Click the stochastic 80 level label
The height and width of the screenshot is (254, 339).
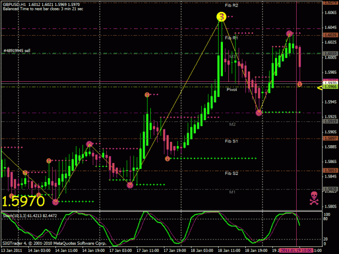pyautogui.click(x=325, y=219)
